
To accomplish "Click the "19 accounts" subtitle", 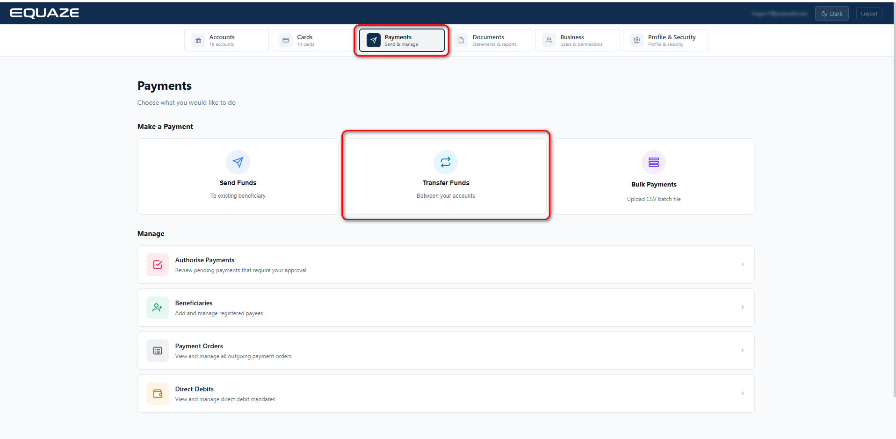I will pyautogui.click(x=222, y=44).
